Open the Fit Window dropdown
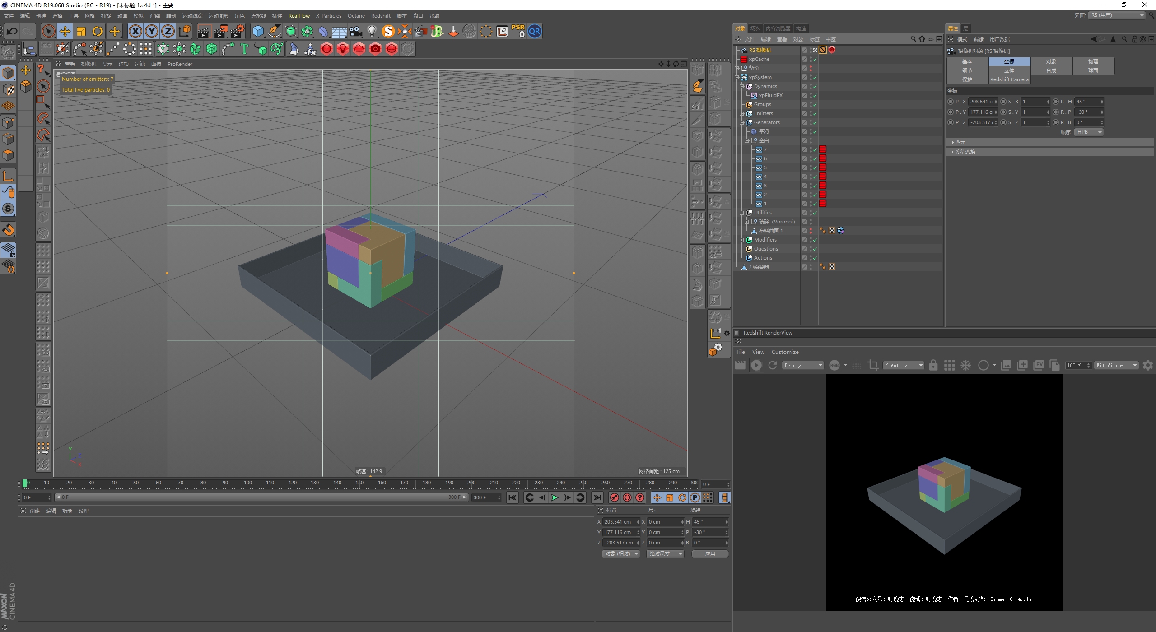Image resolution: width=1156 pixels, height=632 pixels. (x=1117, y=365)
